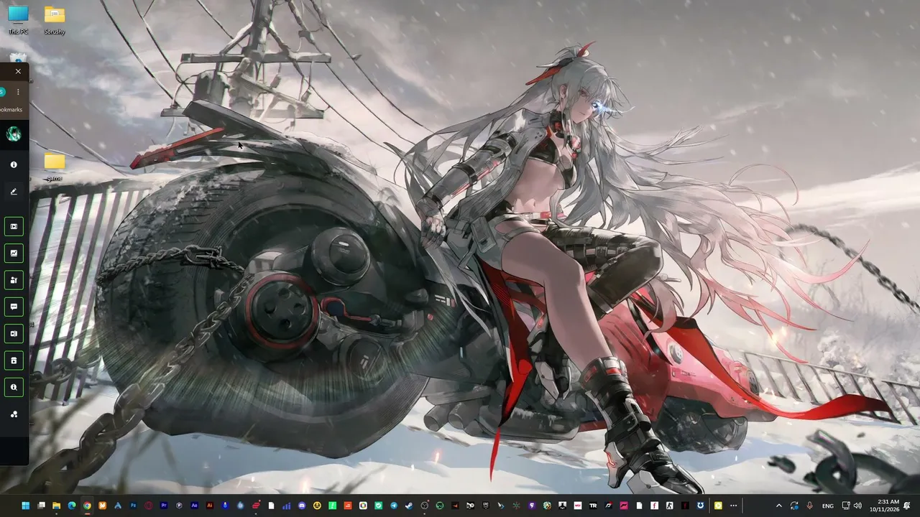Open the info icon in the sidebar
Screen dimensions: 920x517
click(x=14, y=164)
